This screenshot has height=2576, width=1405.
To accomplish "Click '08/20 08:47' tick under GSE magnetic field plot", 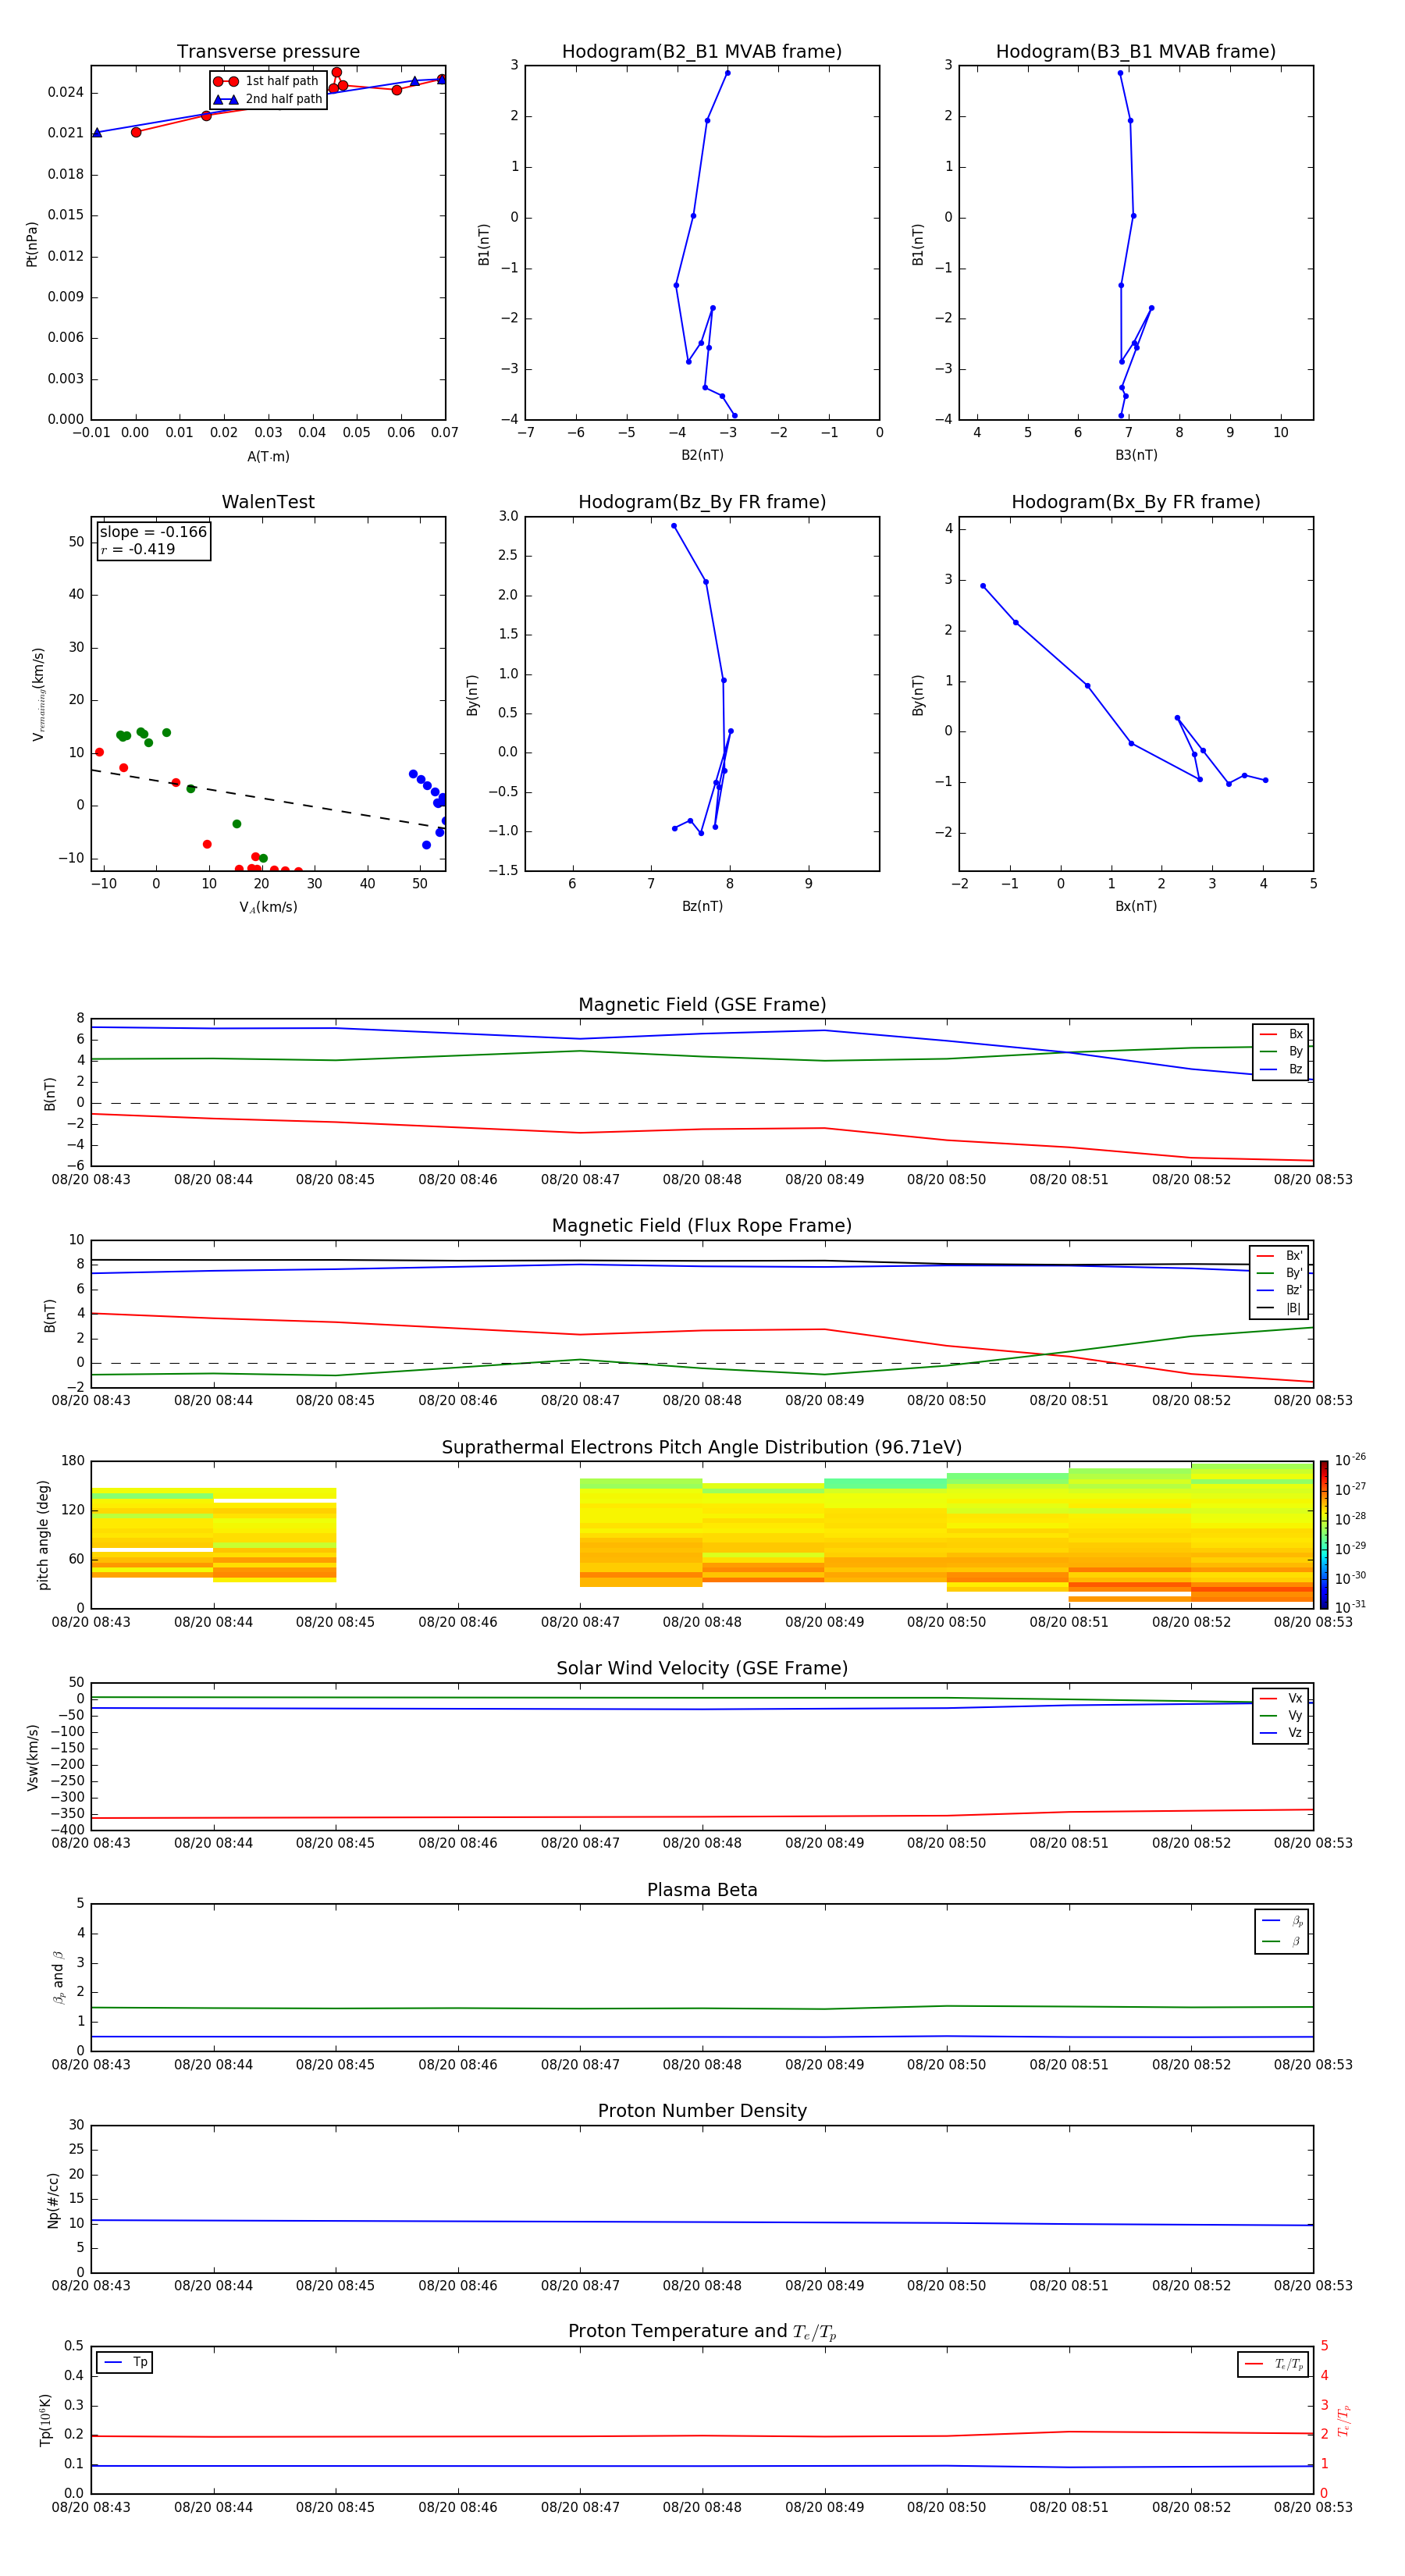I will click(x=580, y=1180).
